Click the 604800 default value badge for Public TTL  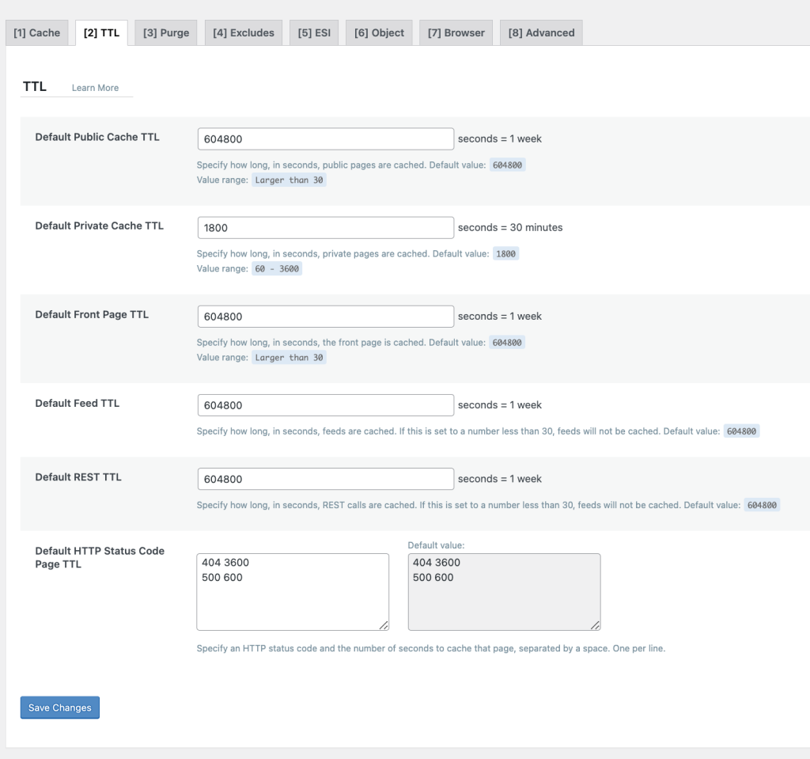[505, 165]
